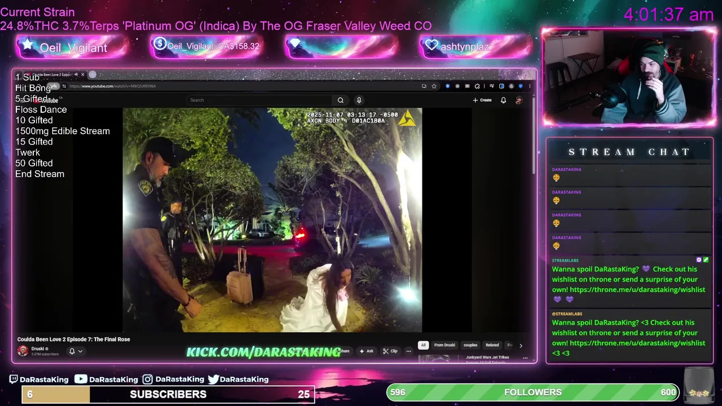Open the YouTube Create button
Screen dimensions: 722x406
click(x=482, y=100)
